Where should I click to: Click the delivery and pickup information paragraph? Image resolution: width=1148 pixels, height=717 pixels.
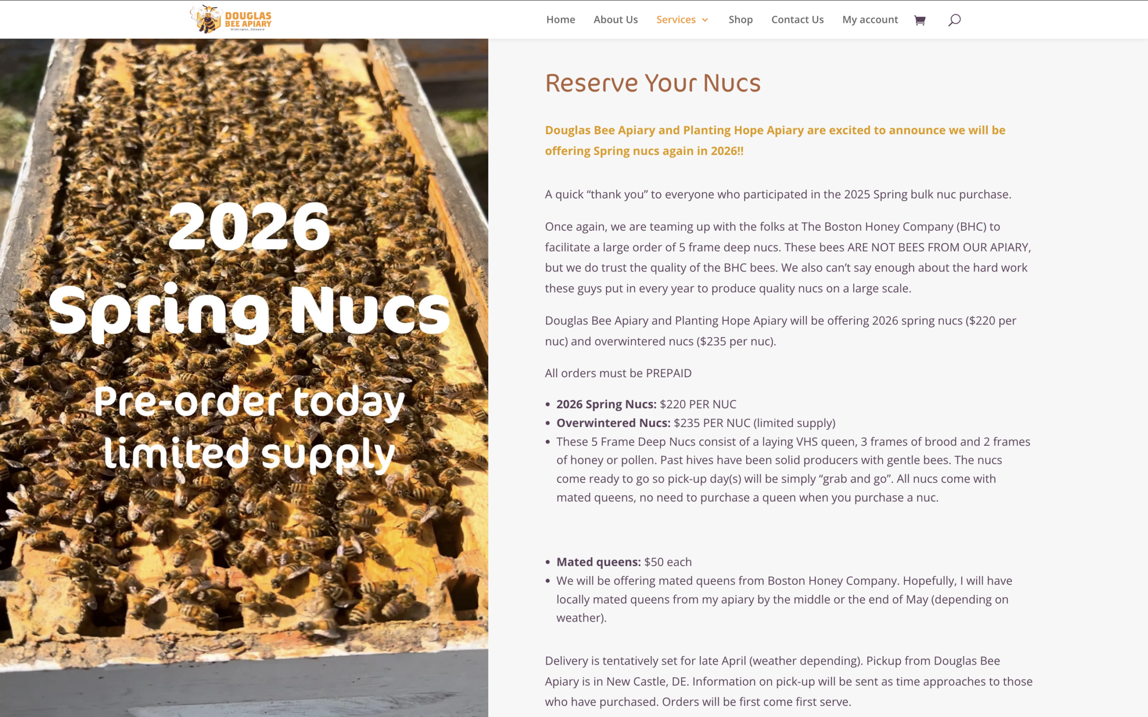[x=787, y=681]
